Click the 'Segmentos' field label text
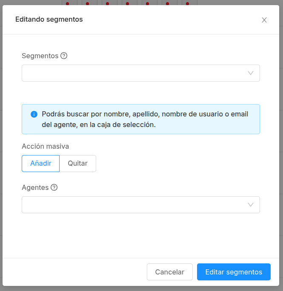 point(40,56)
